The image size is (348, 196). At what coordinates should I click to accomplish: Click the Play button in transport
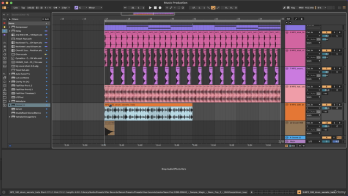(x=150, y=8)
